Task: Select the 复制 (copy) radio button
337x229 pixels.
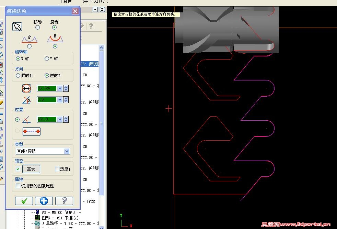Action: coord(54,28)
